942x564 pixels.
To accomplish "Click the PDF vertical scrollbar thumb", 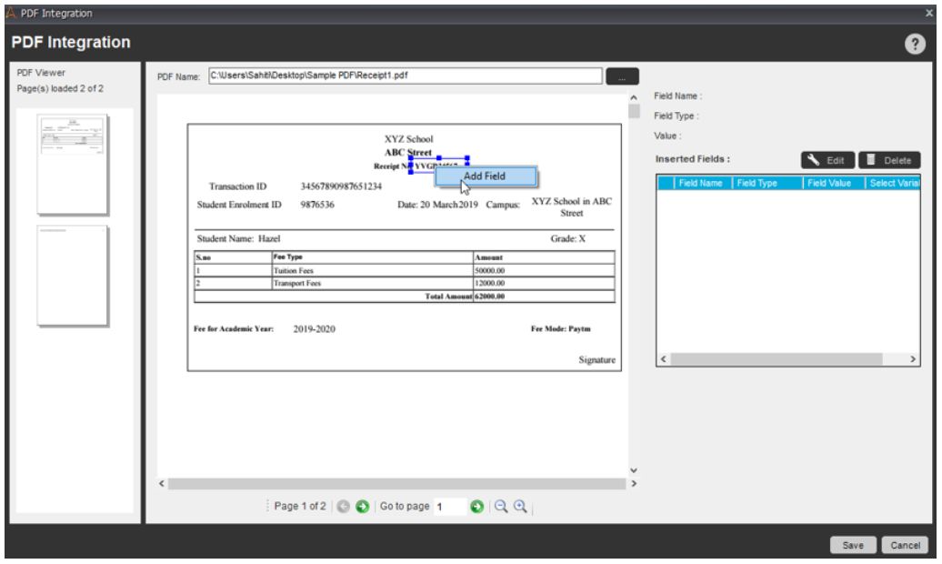I will point(634,111).
